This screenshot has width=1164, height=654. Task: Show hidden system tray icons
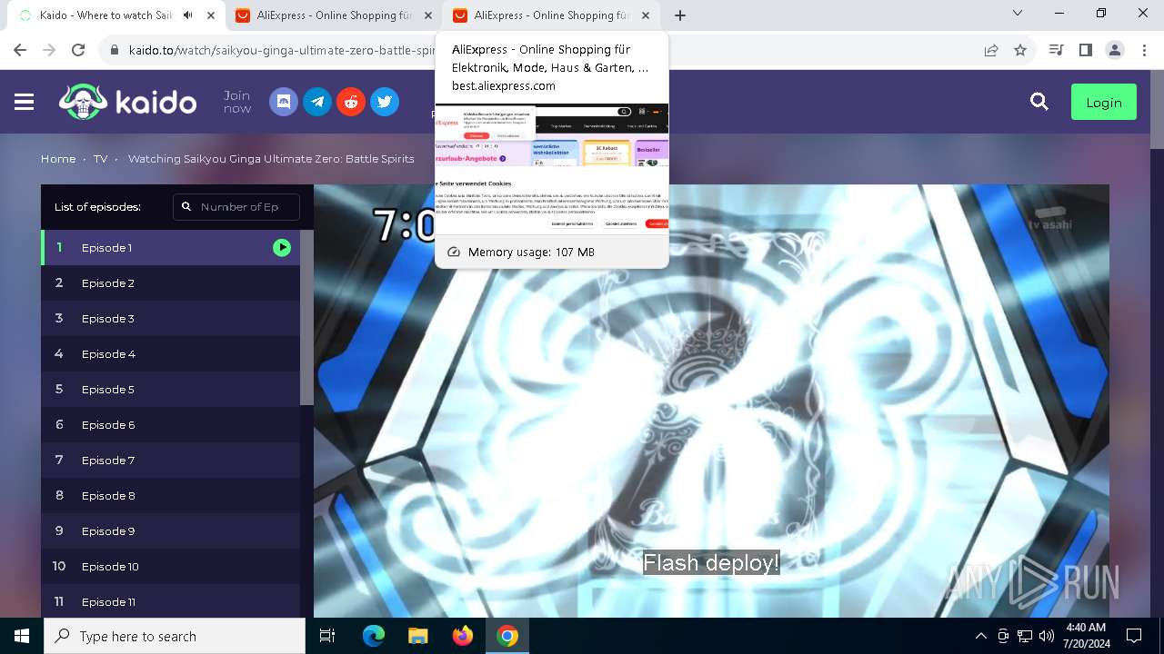tap(980, 636)
